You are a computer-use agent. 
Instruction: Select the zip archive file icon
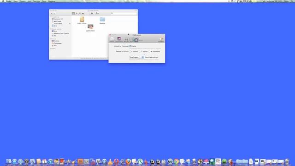(x=82, y=19)
